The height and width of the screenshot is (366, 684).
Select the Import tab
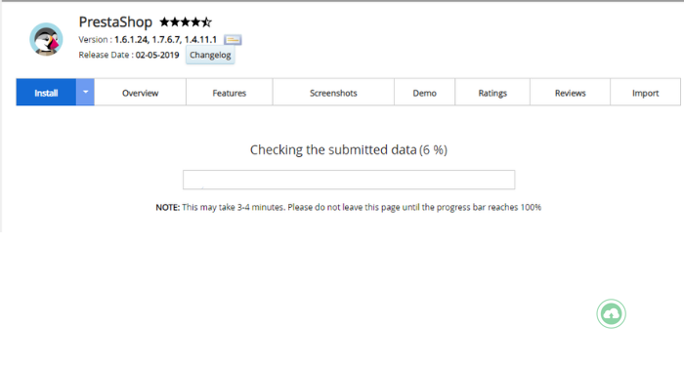point(645,93)
